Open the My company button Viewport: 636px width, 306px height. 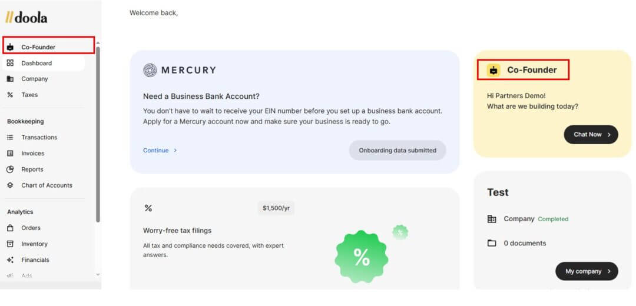click(587, 271)
